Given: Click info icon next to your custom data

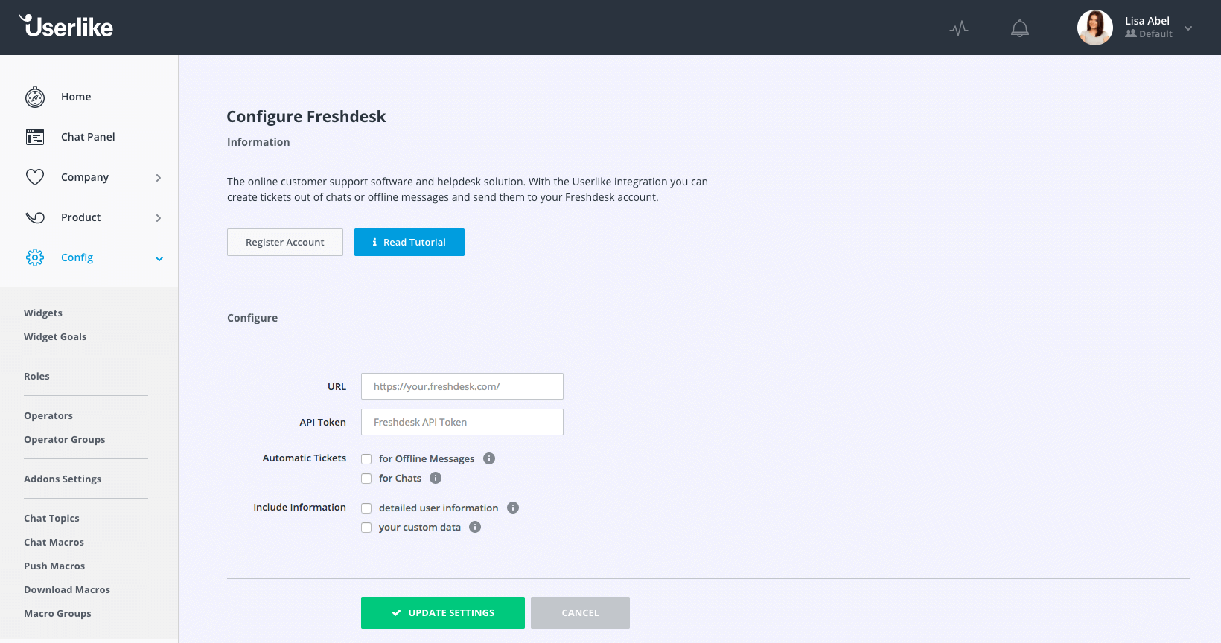Looking at the screenshot, I should tap(475, 527).
